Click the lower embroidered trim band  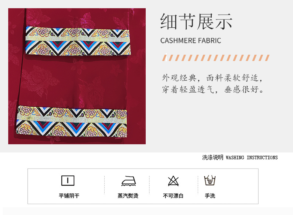click(71, 121)
